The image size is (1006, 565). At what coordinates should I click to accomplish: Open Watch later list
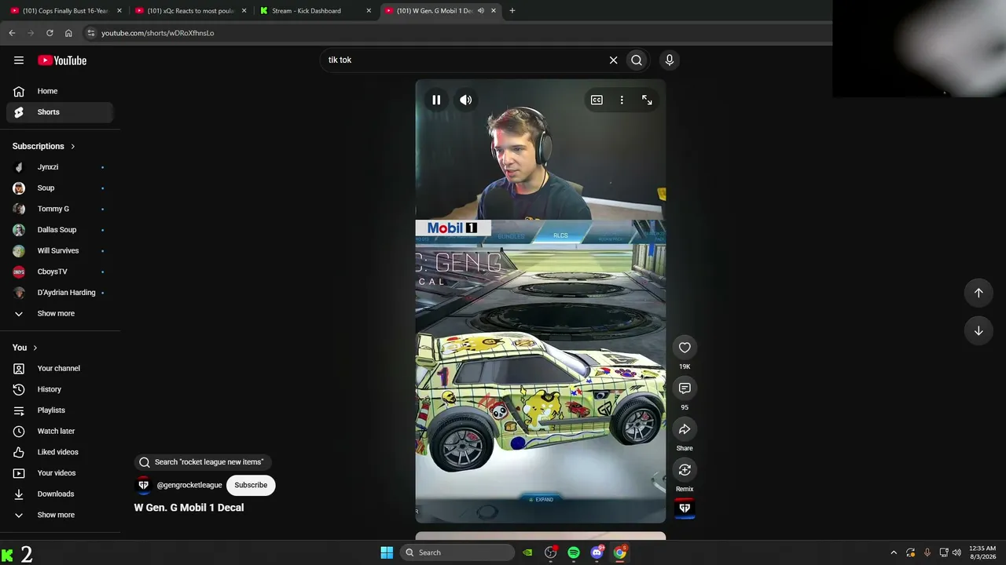[x=60, y=432]
